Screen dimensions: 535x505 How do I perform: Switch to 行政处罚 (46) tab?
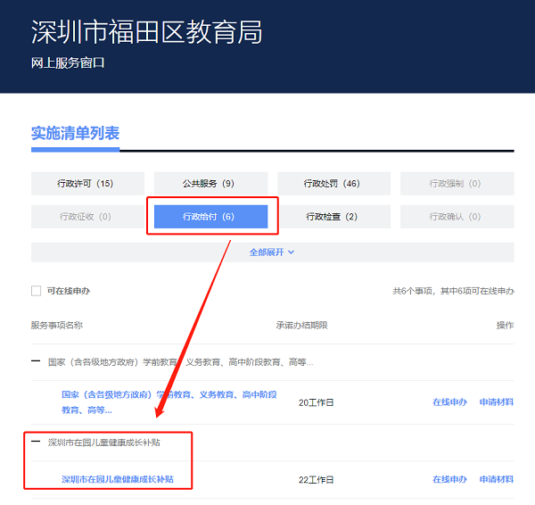[x=334, y=184]
